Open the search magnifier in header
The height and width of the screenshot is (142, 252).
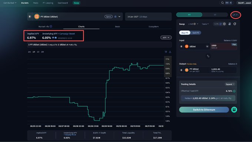coord(222,3)
